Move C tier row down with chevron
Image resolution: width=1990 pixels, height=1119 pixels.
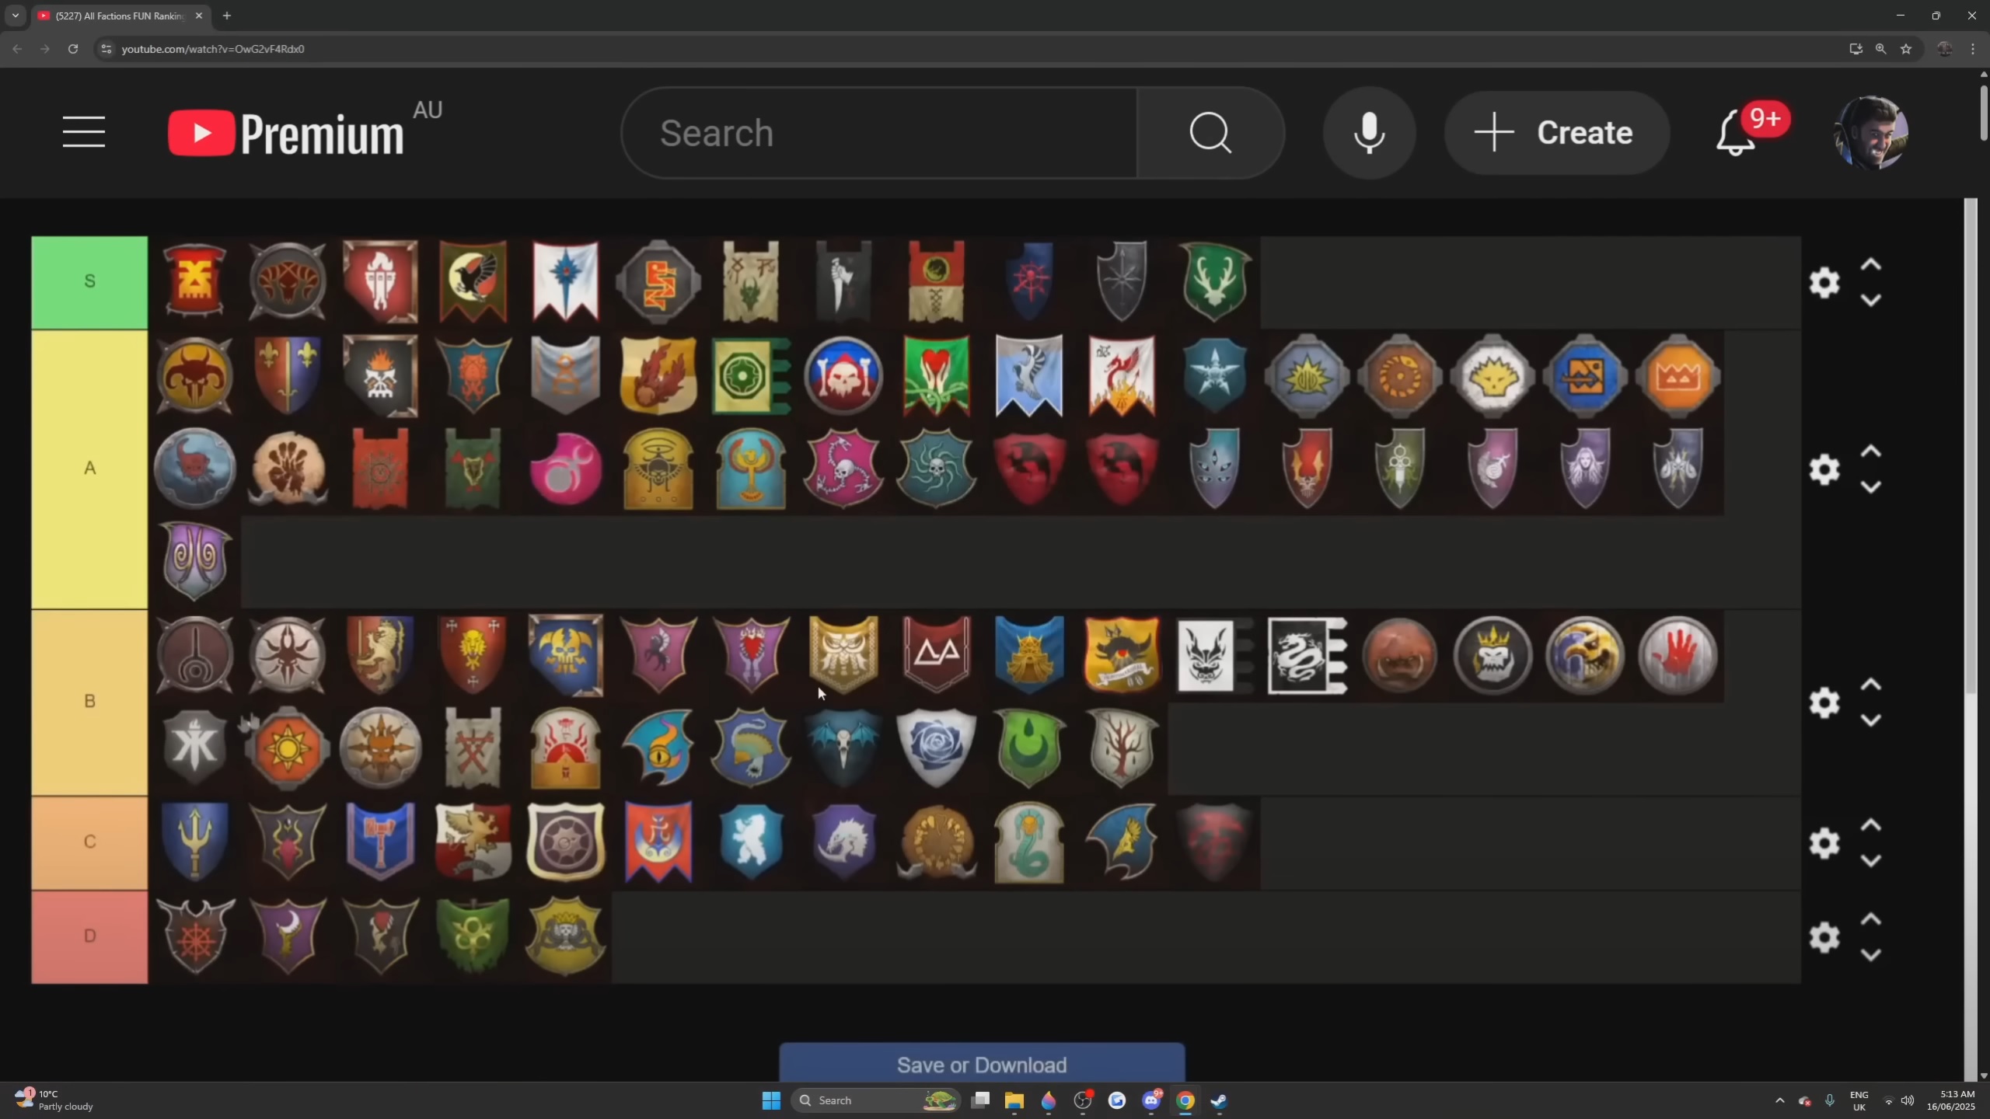coord(1870,861)
